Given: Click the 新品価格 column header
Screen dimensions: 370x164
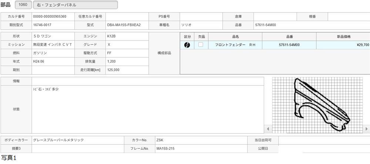Looking at the screenshot, I should point(343,36).
